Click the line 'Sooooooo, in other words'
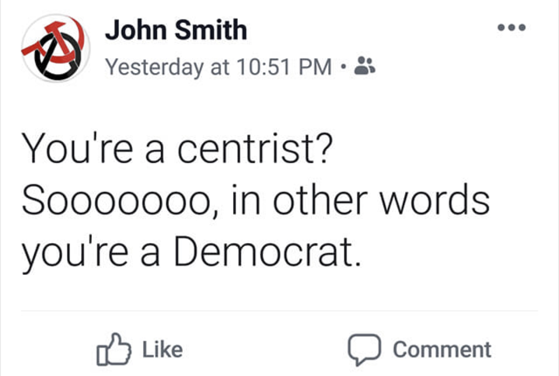Viewport: 559px width, 376px height. (255, 200)
